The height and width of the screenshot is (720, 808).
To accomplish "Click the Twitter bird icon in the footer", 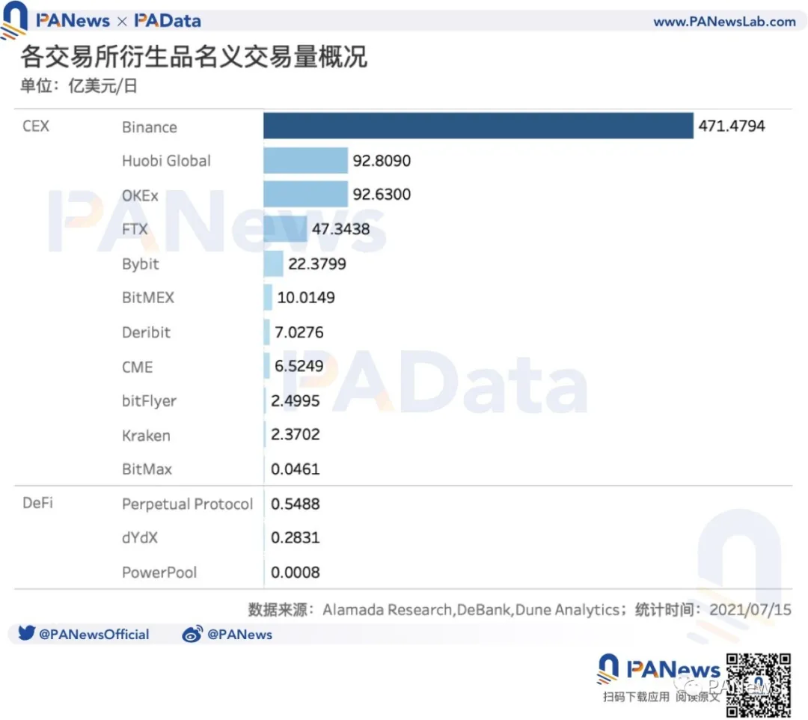I will coord(27,634).
